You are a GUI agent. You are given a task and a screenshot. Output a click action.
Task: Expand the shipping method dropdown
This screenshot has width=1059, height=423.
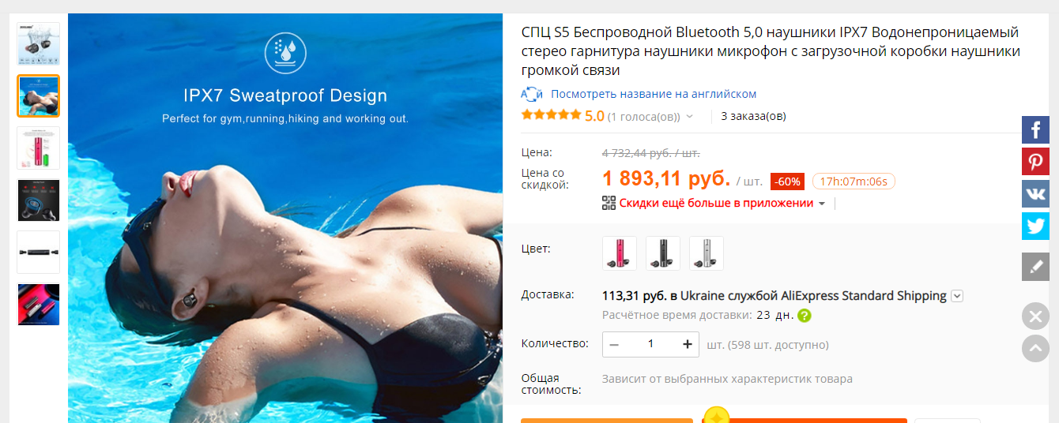point(957,296)
